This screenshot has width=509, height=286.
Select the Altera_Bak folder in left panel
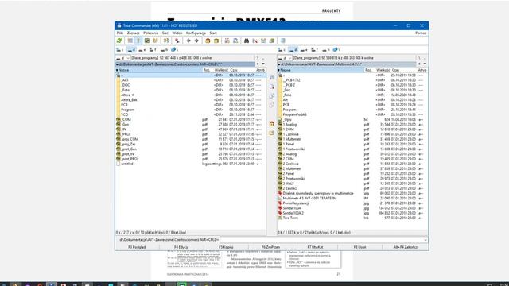[191, 100]
